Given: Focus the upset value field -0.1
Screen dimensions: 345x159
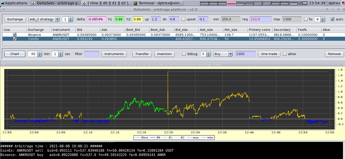Looking at the screenshot, I should (203, 19).
